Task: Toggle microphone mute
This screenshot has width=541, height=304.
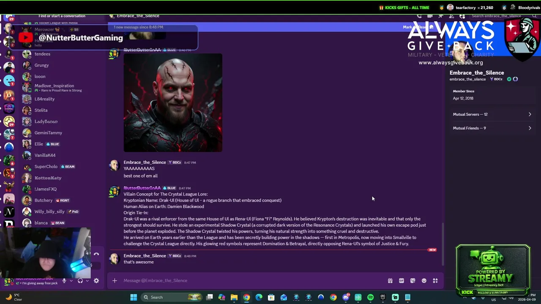Action: [x=64, y=281]
